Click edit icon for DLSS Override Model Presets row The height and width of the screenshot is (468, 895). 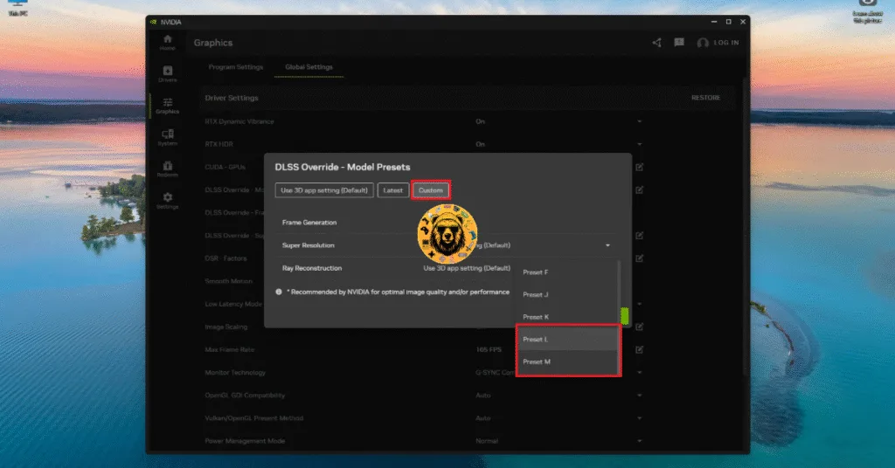point(639,189)
